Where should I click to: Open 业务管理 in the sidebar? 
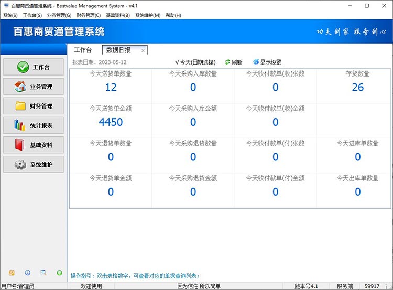tap(34, 87)
